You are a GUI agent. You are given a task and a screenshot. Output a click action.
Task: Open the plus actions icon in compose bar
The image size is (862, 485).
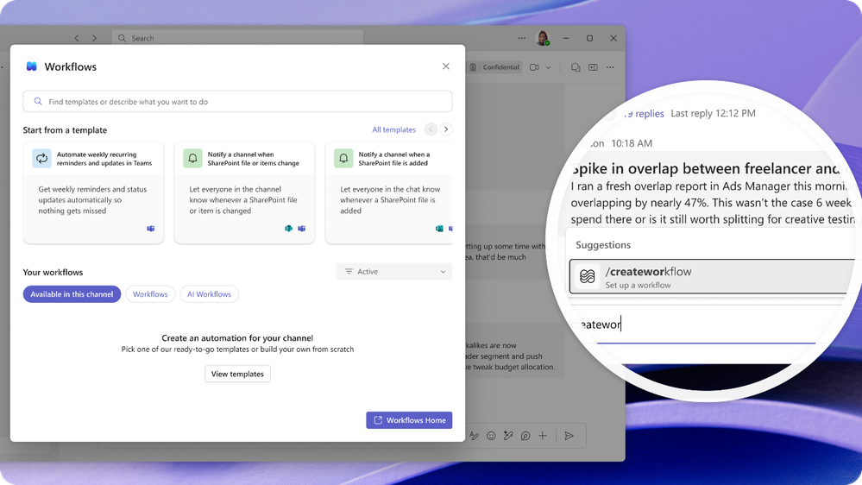(543, 436)
